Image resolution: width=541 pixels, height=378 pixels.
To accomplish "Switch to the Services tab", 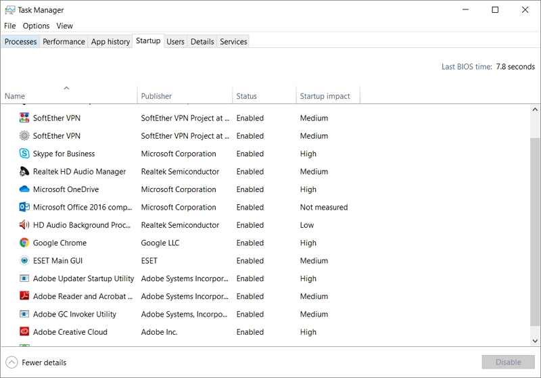I will pyautogui.click(x=233, y=42).
